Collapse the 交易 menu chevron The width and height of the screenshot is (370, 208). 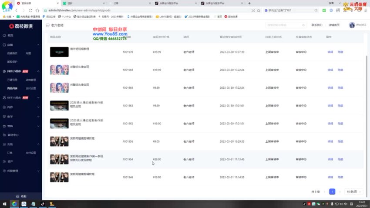pyautogui.click(x=38, y=144)
